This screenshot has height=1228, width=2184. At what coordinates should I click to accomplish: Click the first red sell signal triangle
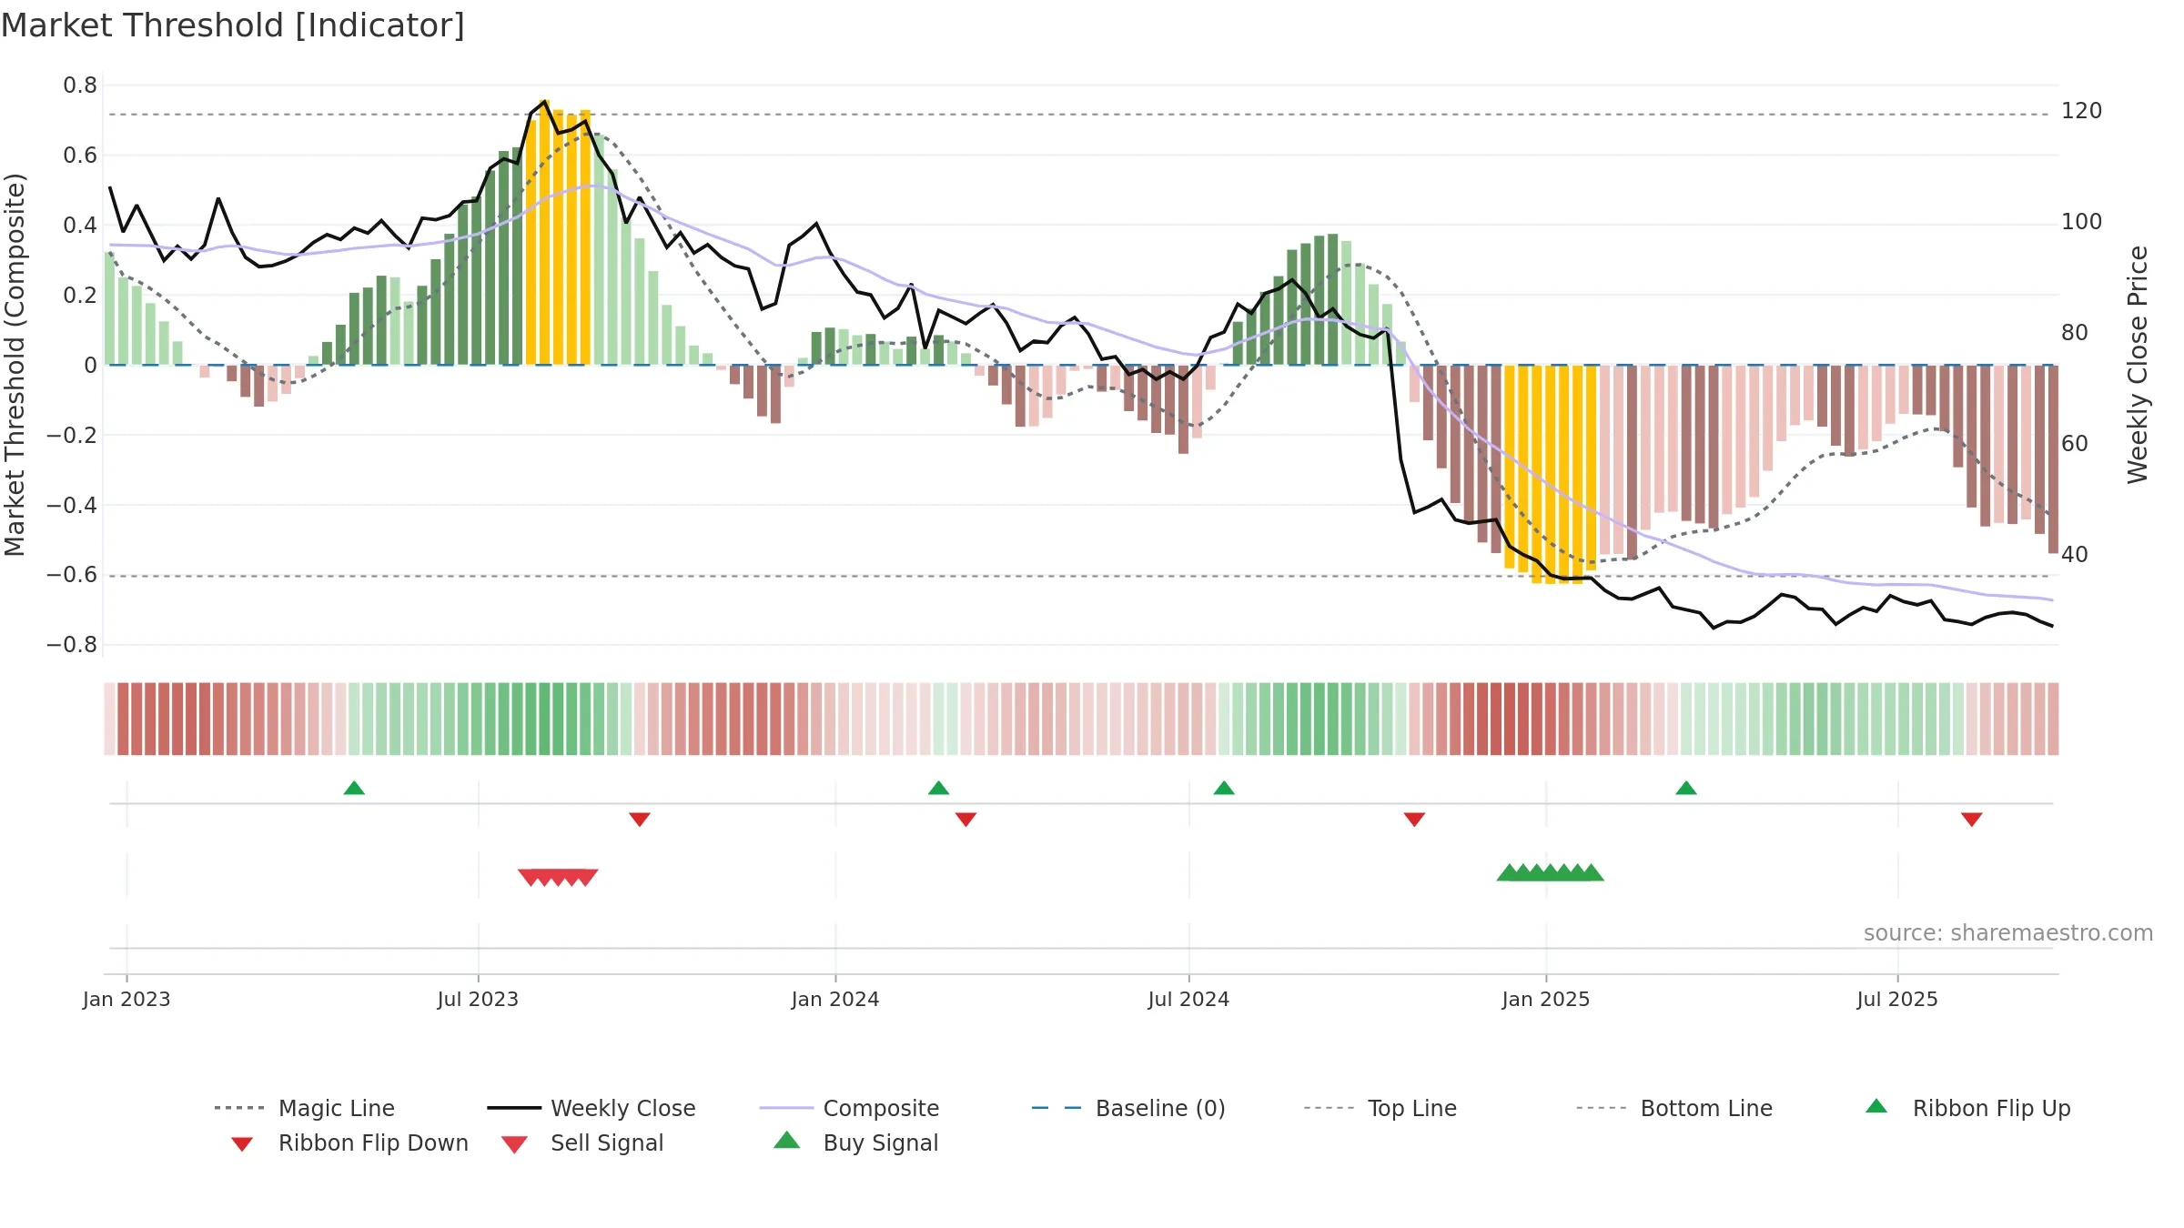coord(530,877)
